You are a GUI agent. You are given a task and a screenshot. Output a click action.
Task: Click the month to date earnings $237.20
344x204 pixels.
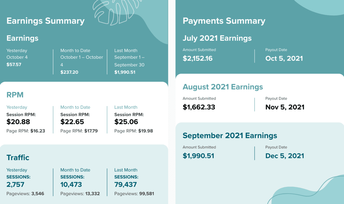pyautogui.click(x=69, y=72)
